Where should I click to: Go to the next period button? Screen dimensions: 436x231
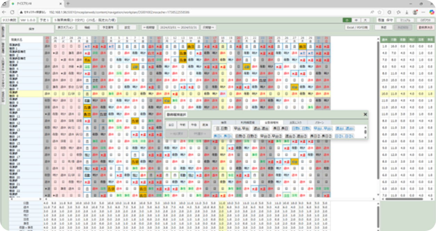(209, 27)
